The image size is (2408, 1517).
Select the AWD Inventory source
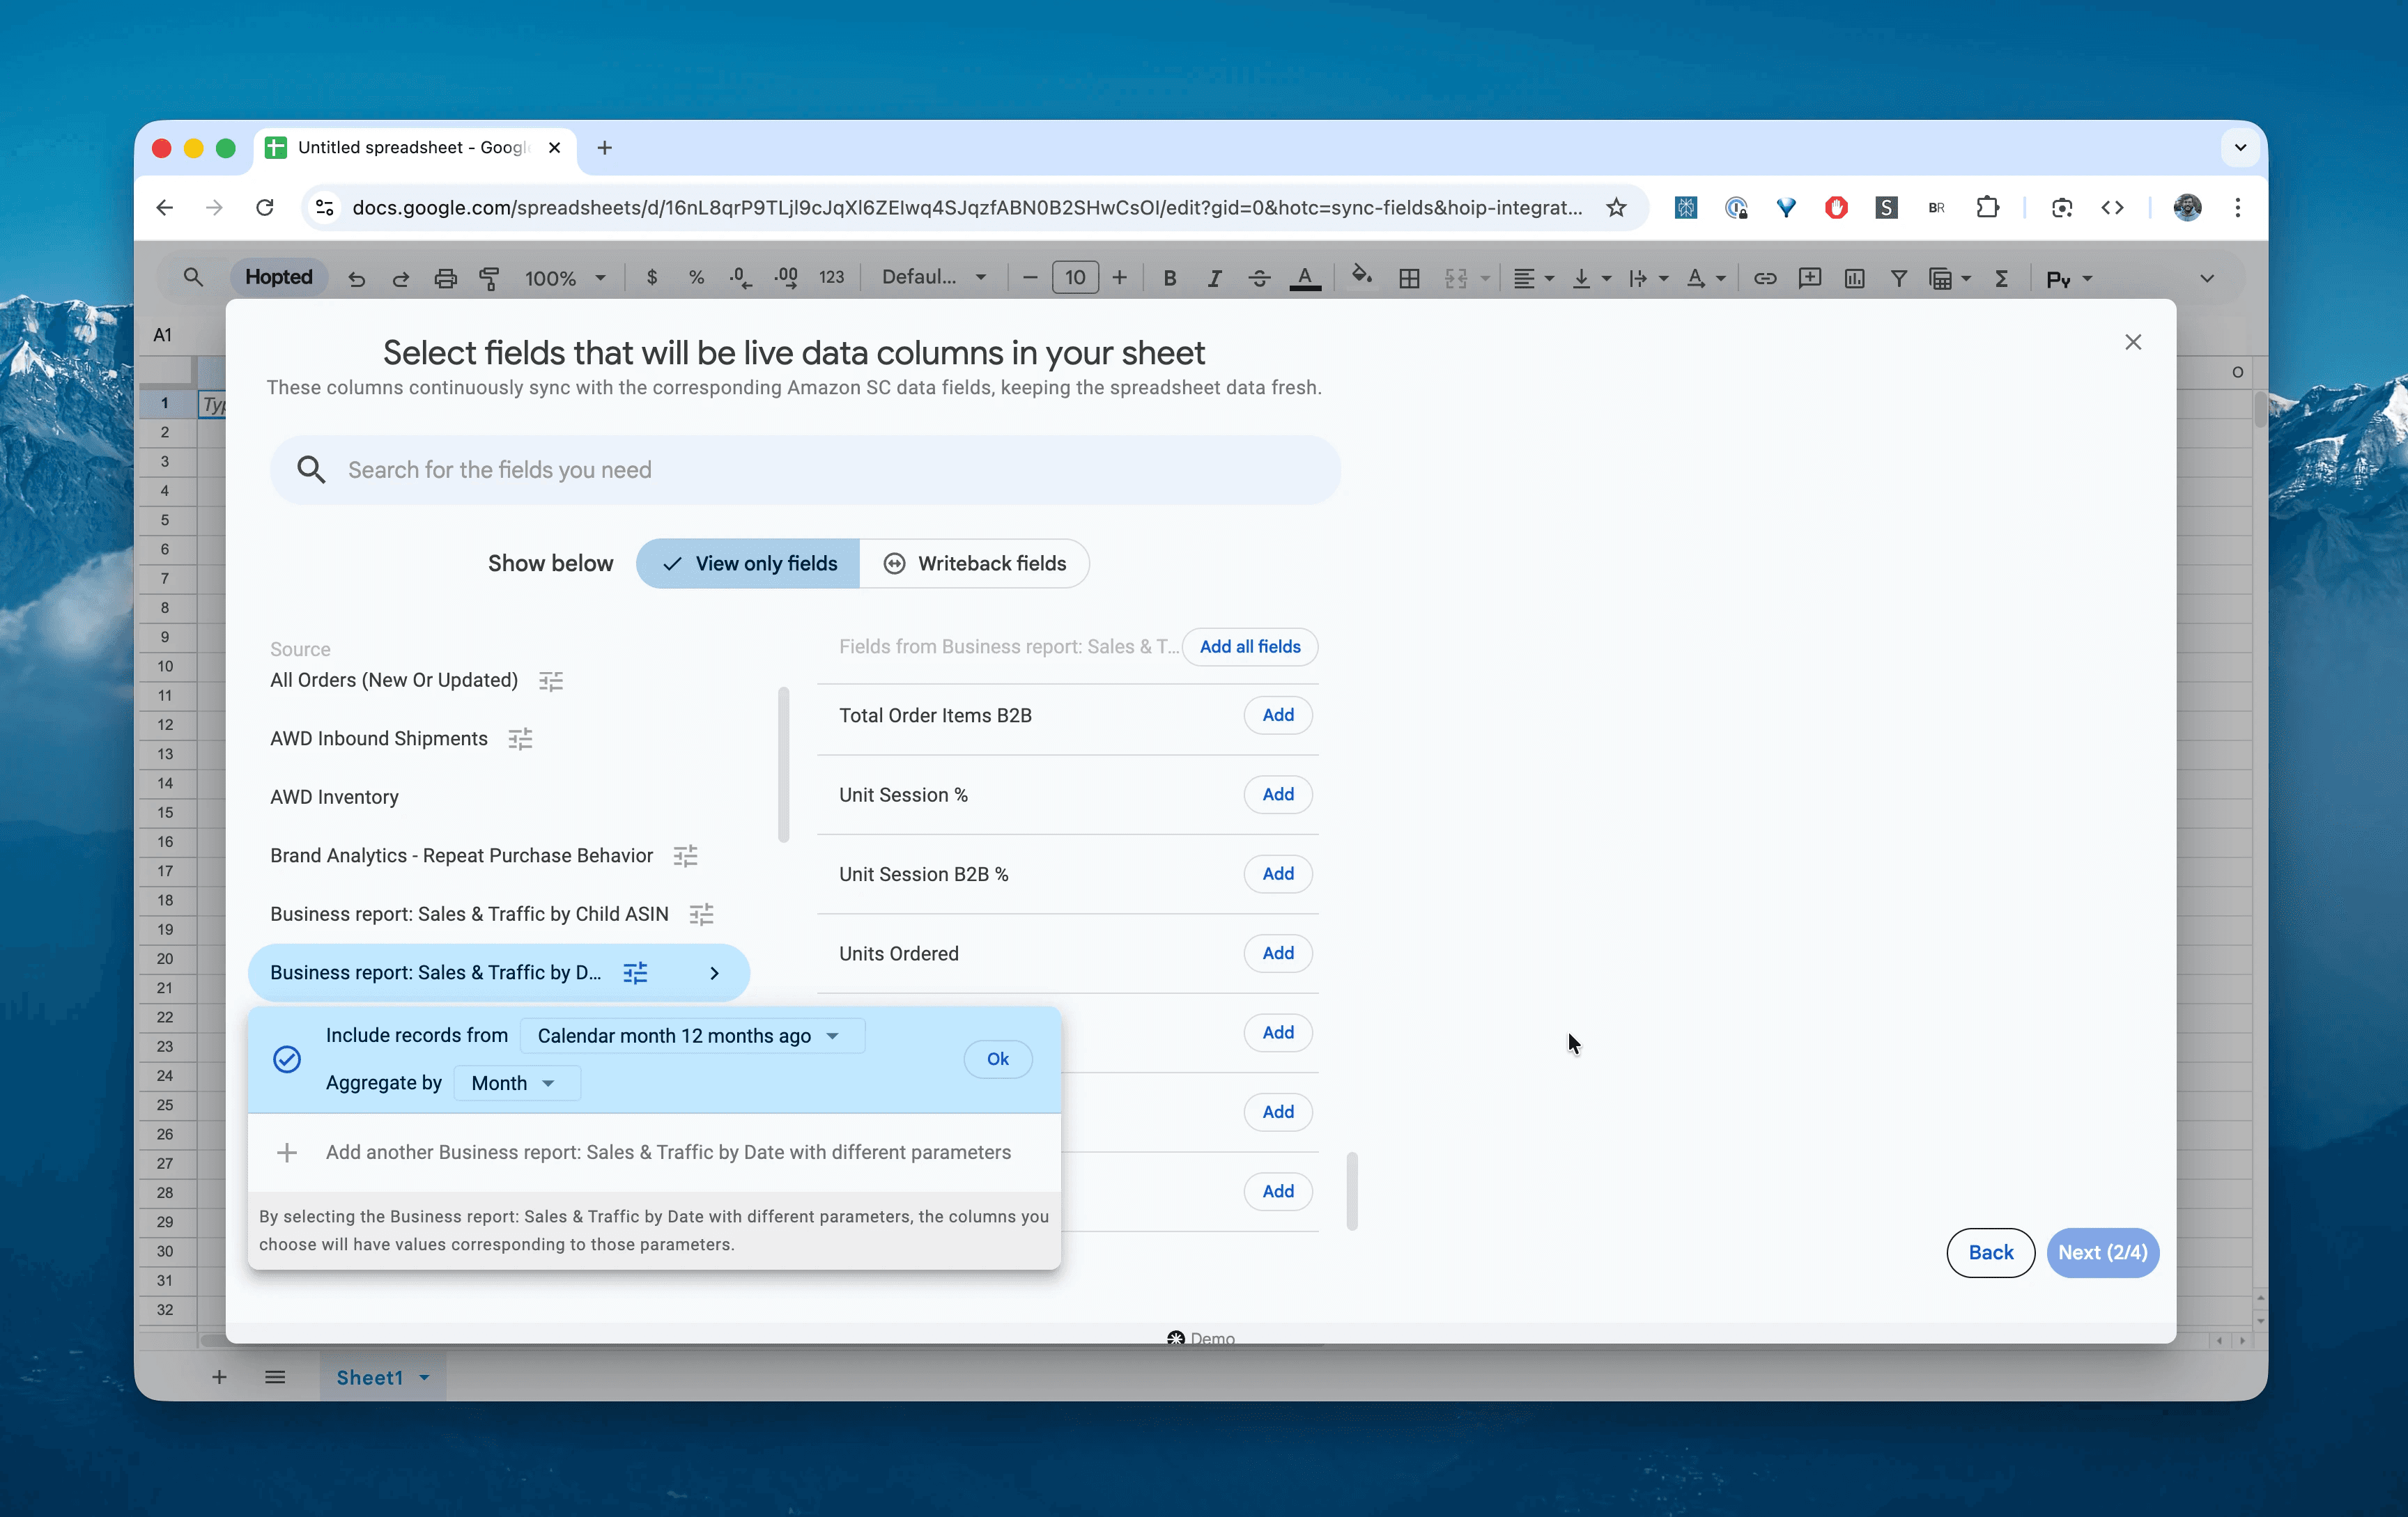[x=334, y=797]
